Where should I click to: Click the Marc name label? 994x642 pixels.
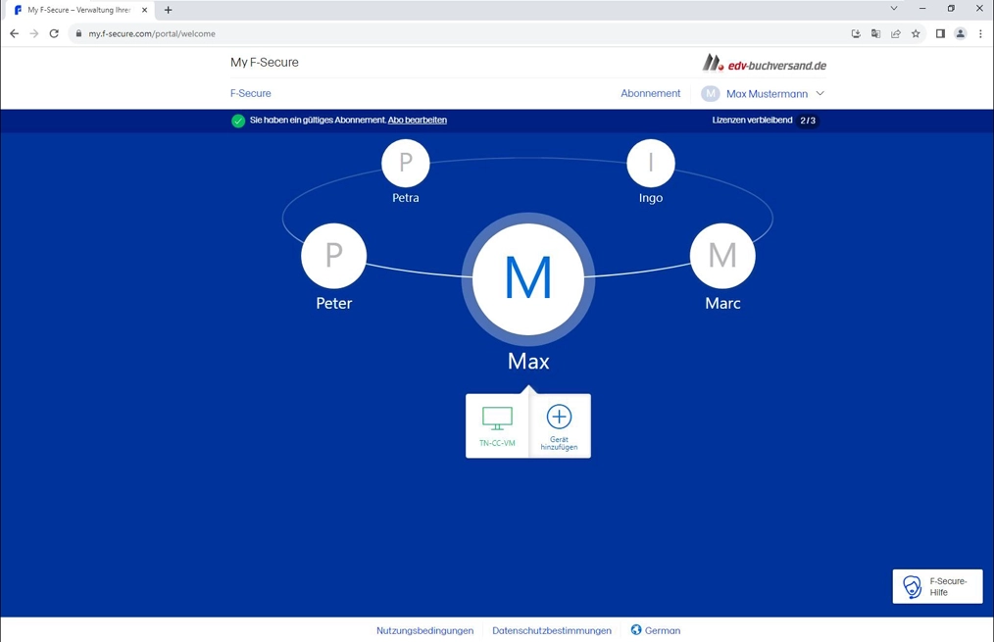pyautogui.click(x=722, y=303)
